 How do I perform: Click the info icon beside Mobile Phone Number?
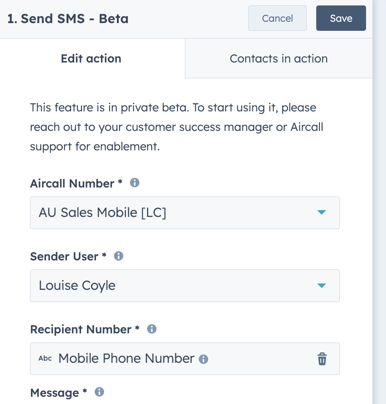coord(203,359)
